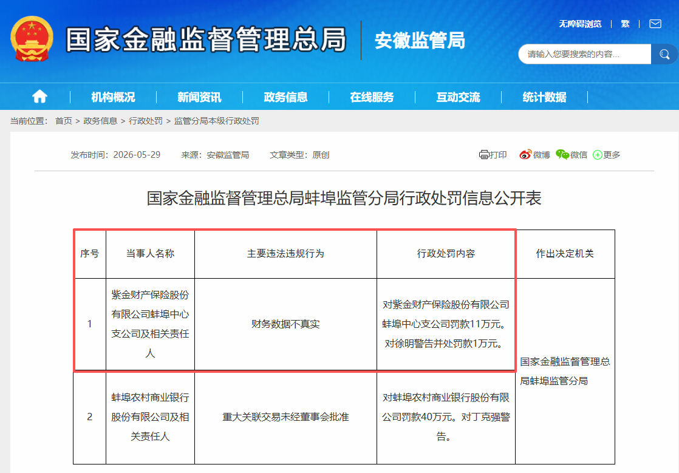679x473 pixels.
Task: Click row number 1 cell
Action: click(90, 324)
